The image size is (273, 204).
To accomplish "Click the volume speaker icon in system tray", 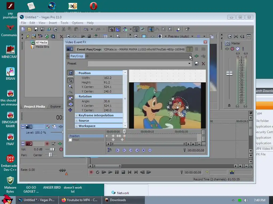I will [246, 200].
